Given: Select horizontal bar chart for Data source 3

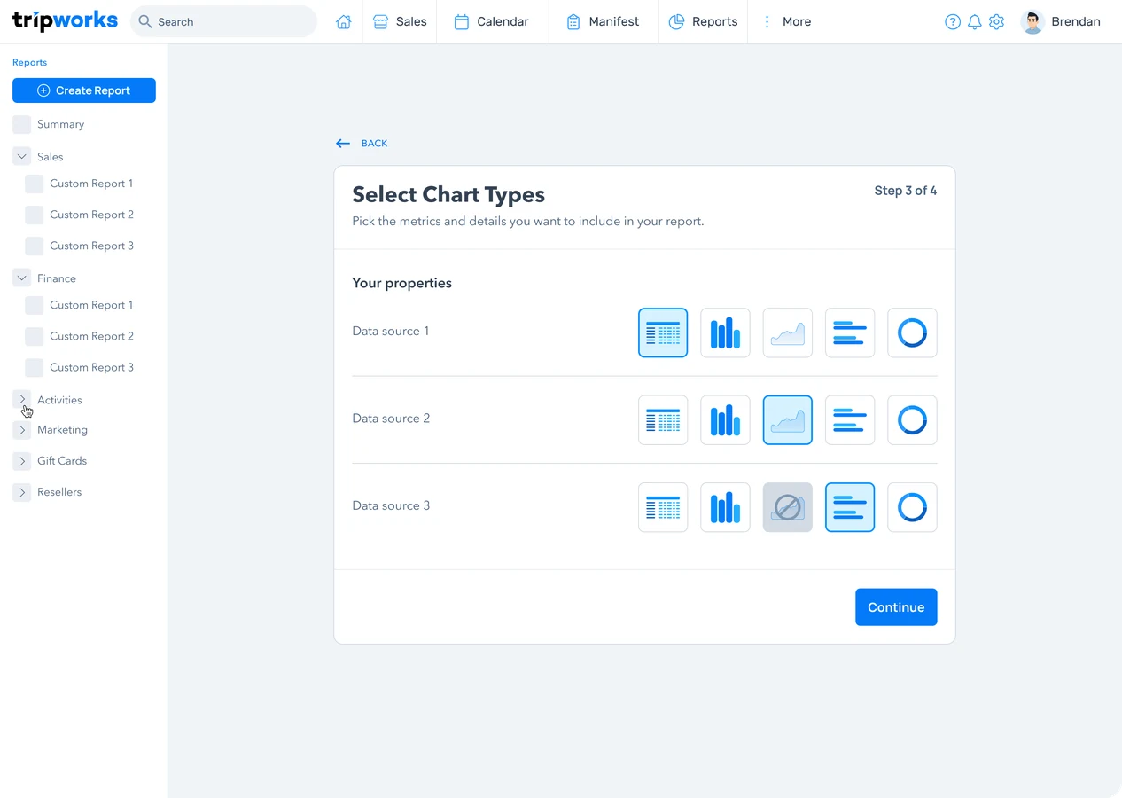Looking at the screenshot, I should [x=849, y=507].
